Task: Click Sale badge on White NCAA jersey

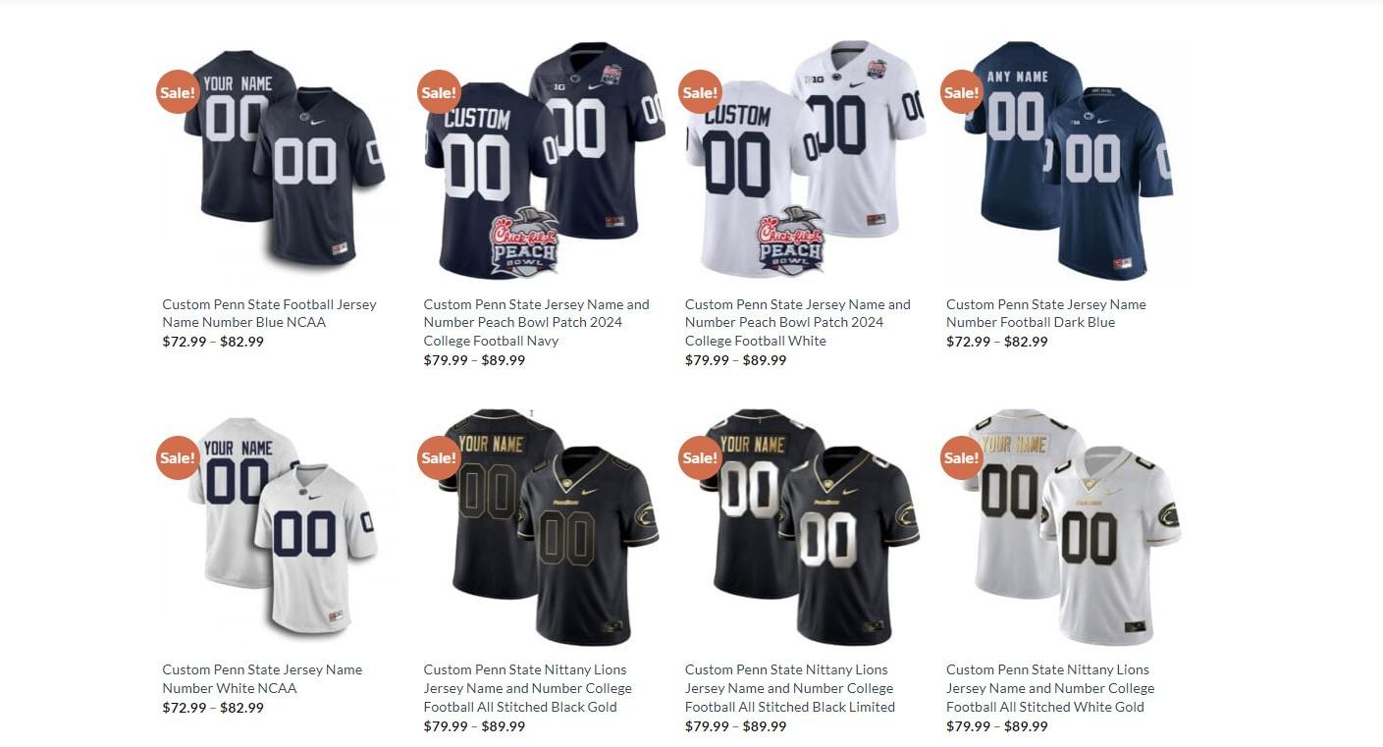Action: tap(178, 457)
